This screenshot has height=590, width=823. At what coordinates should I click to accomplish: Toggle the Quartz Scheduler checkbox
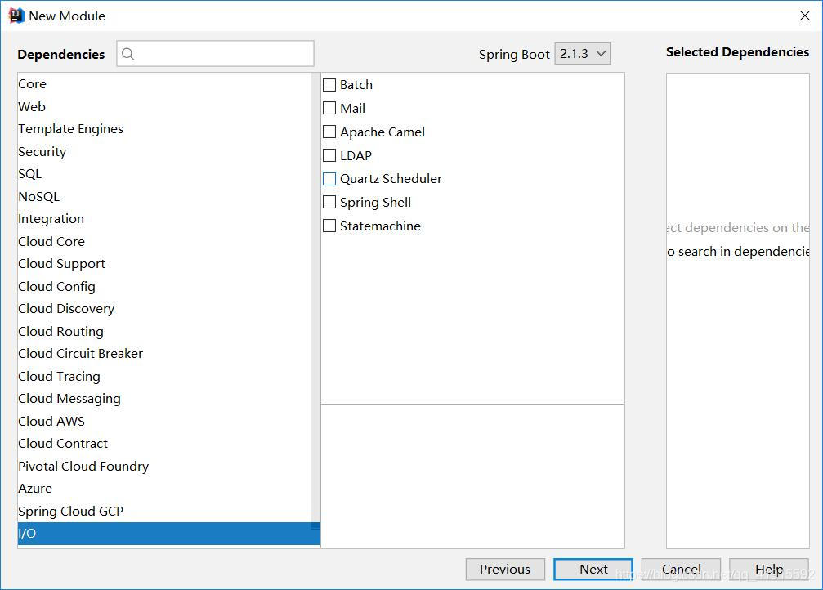pos(329,179)
